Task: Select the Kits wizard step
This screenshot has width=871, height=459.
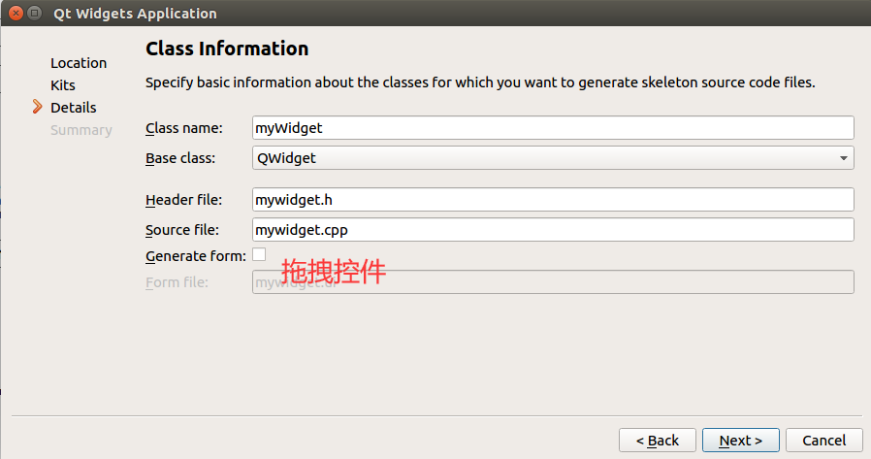Action: point(63,85)
